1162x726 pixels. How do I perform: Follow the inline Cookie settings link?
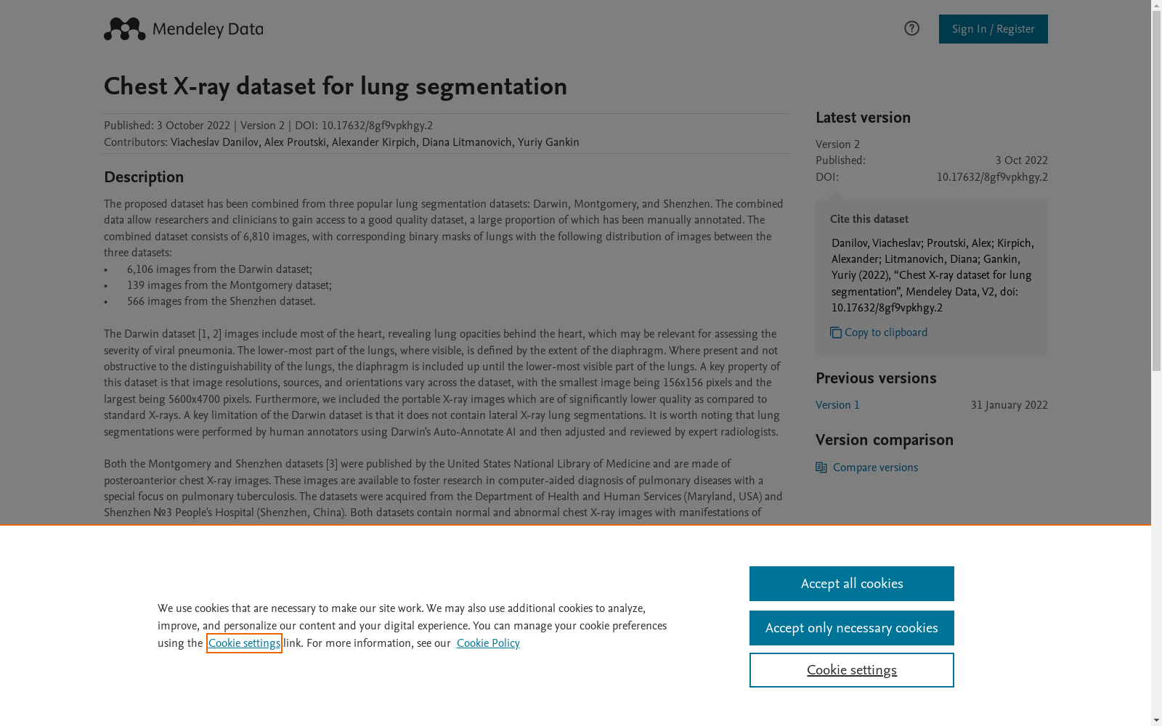tap(244, 643)
